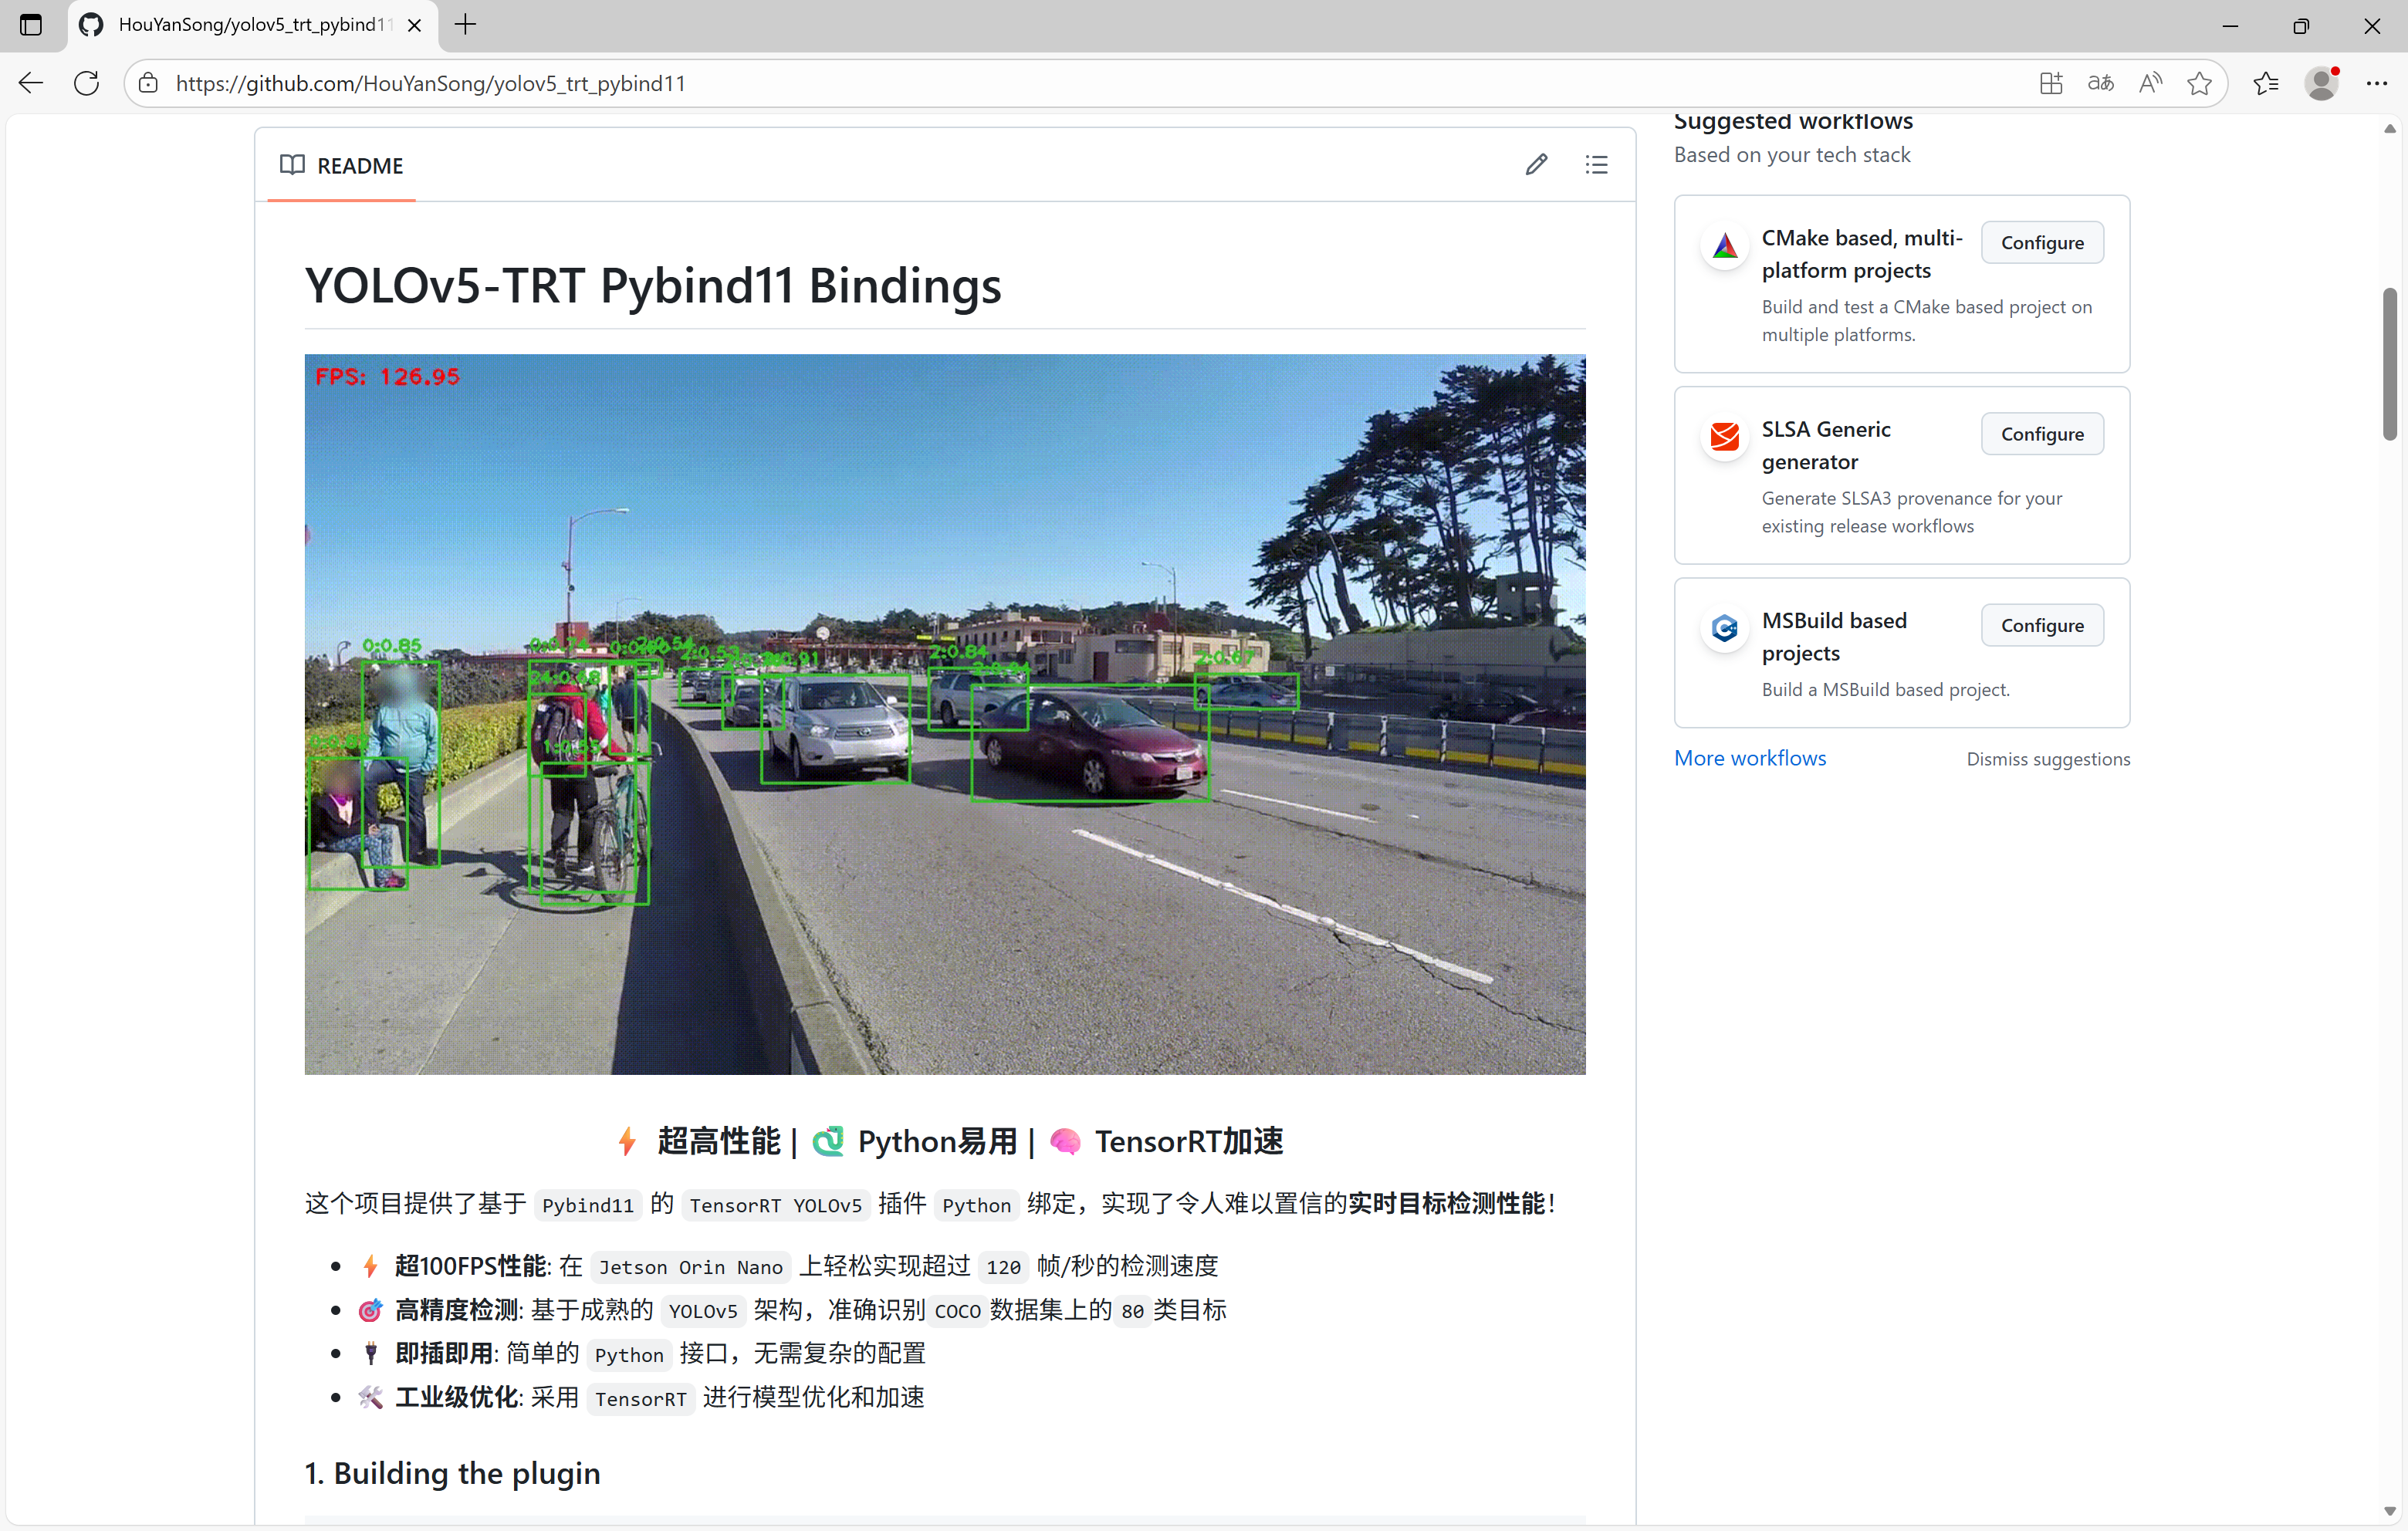2408x1531 pixels.
Task: Open the README outline list icon
Action: point(1596,165)
